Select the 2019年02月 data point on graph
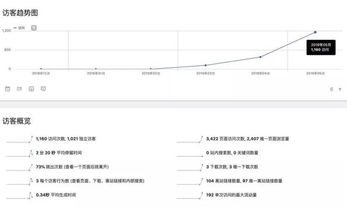347x210 pixels. click(150, 69)
